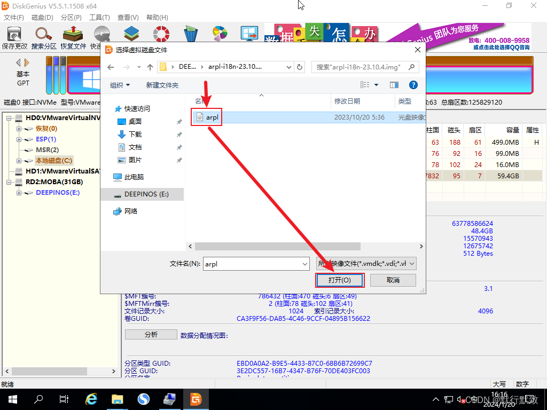The width and height of the screenshot is (547, 410).
Task: Click the 分析 button
Action: coord(151,335)
